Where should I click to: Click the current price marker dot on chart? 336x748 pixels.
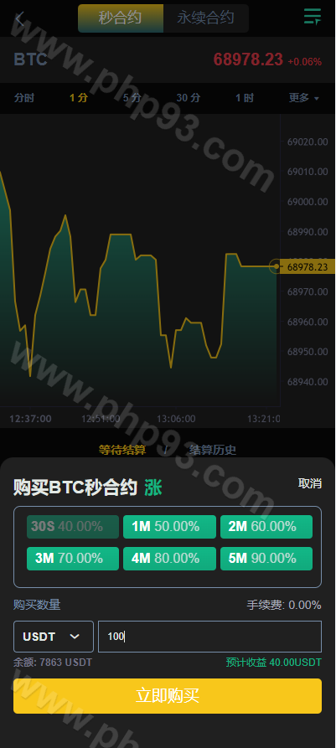pyautogui.click(x=276, y=266)
